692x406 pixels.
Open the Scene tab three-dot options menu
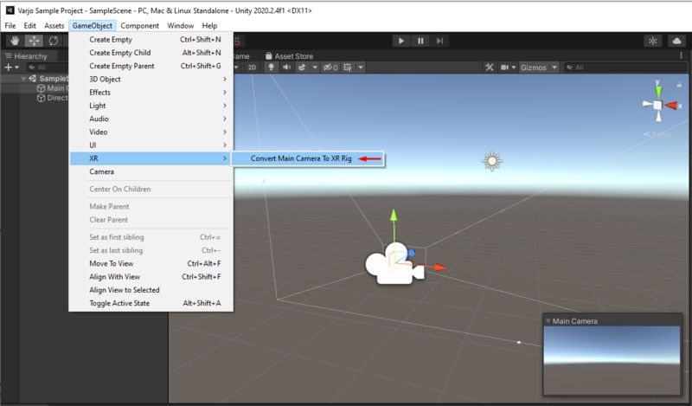pos(681,55)
